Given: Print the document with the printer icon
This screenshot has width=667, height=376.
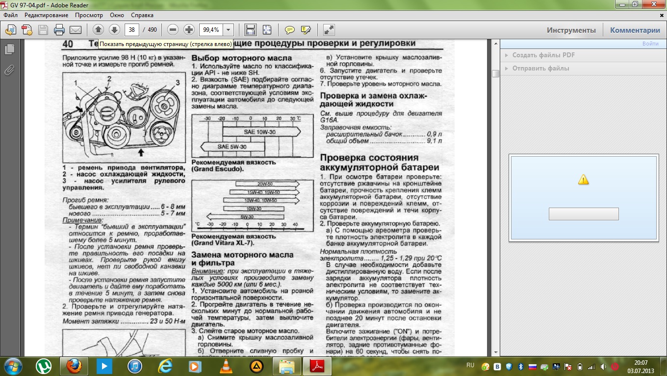Looking at the screenshot, I should click(59, 30).
